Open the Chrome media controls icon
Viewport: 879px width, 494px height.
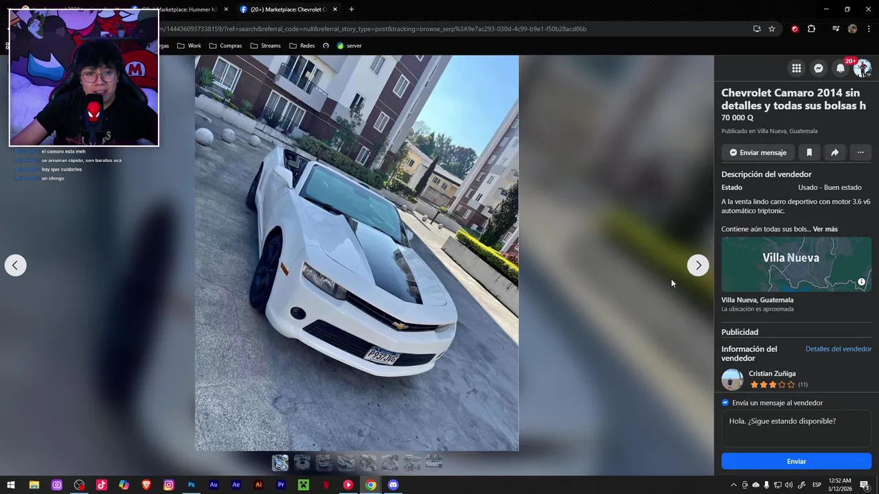(x=836, y=29)
